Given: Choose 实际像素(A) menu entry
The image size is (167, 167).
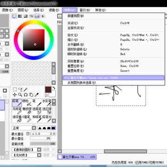Looking at the screenshot, I should coord(114,61).
